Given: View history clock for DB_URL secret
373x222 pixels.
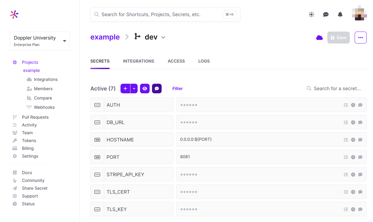Looking at the screenshot, I should coord(353,122).
